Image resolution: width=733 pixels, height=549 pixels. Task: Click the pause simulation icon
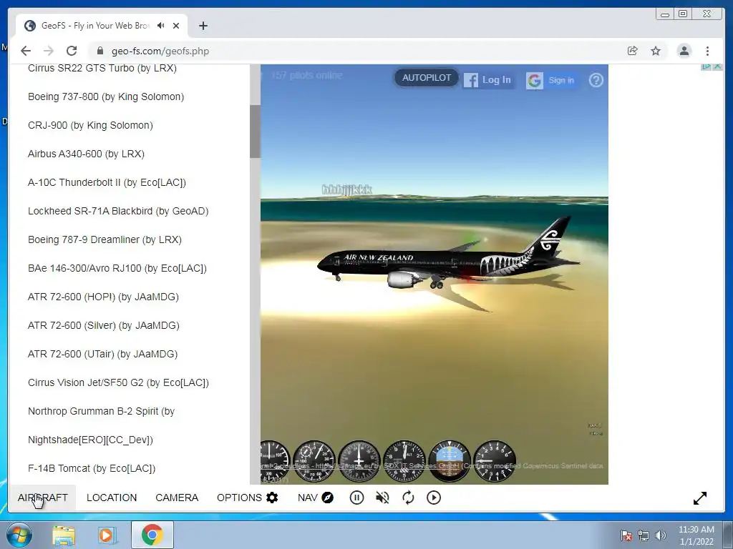pos(356,498)
